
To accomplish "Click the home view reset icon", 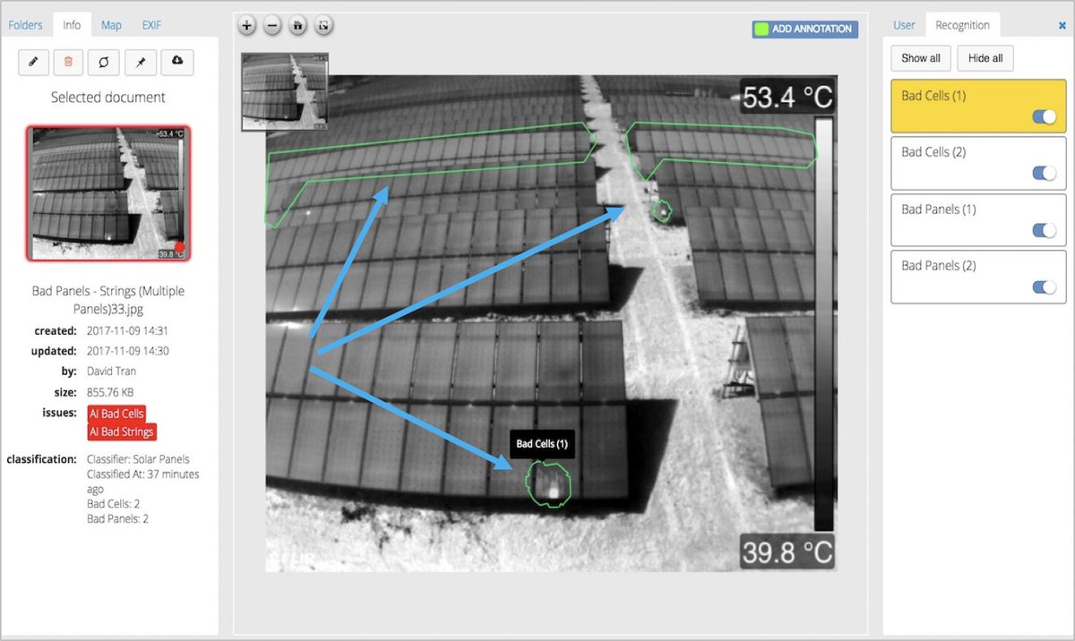I will pyautogui.click(x=298, y=26).
